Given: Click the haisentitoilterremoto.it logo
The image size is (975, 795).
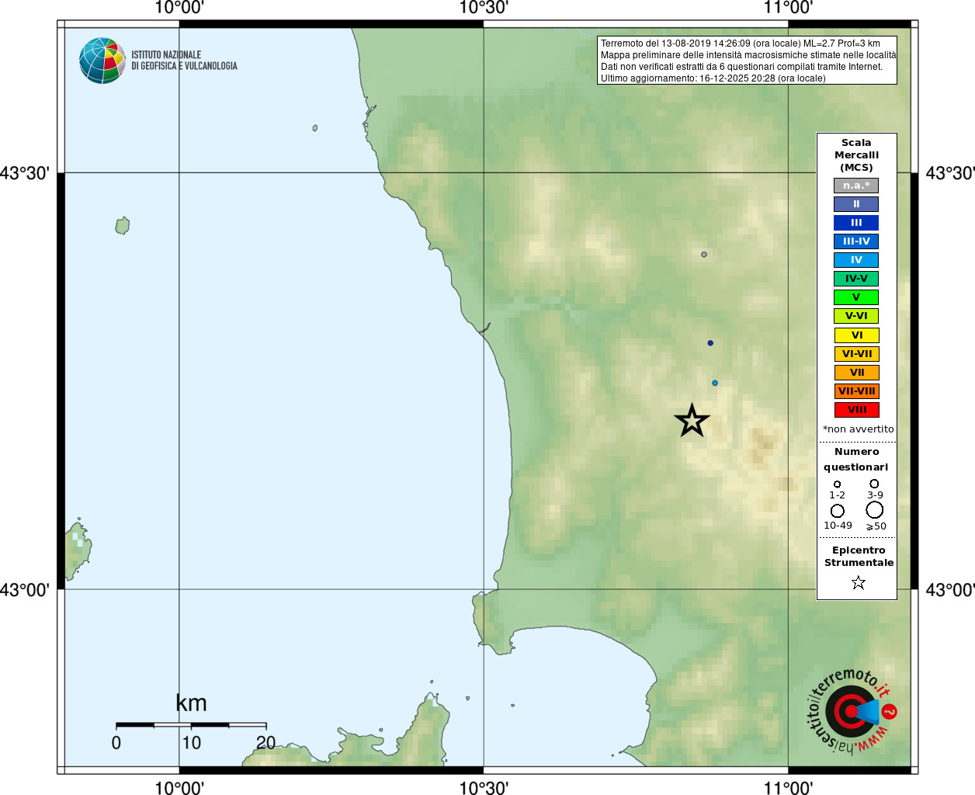Looking at the screenshot, I should pos(852,710).
